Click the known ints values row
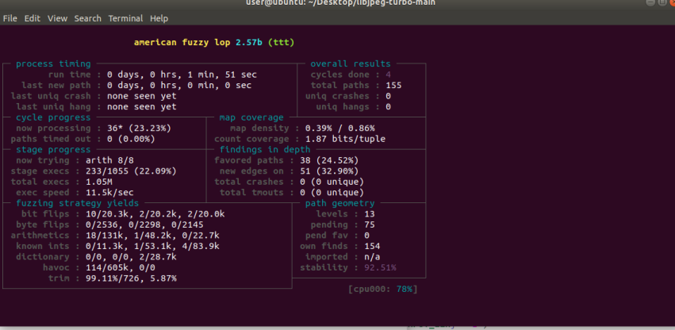Screen dimensions: 675x330 tap(152, 247)
